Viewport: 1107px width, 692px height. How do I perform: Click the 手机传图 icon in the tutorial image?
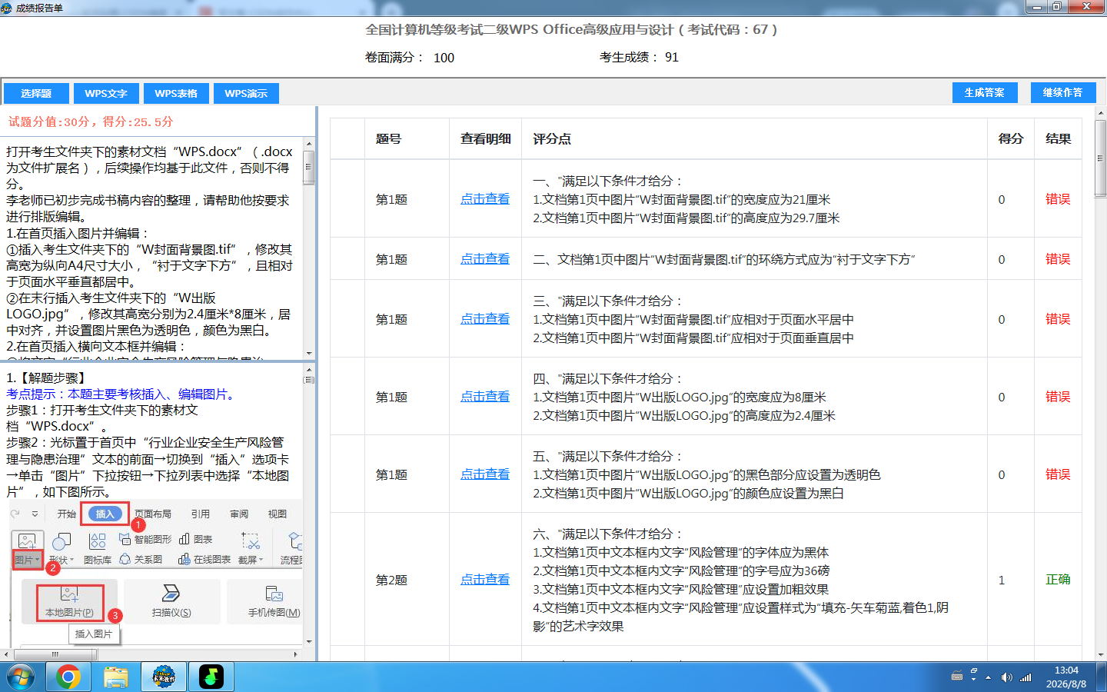pos(274,594)
